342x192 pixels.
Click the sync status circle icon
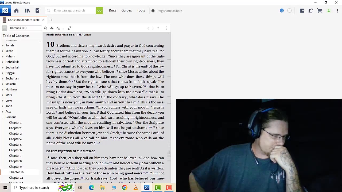[x=289, y=11]
